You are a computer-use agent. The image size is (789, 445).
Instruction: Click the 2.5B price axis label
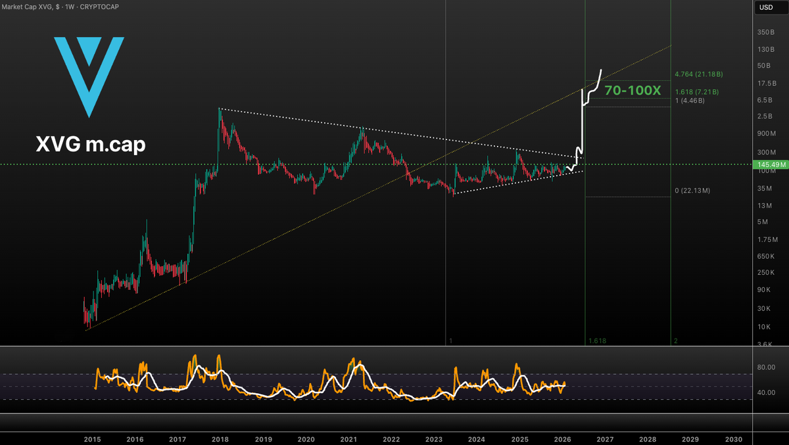tap(765, 116)
